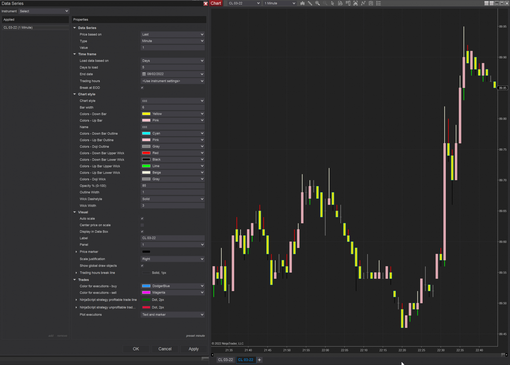Viewport: 510px width, 365px height.
Task: Open the Data Box icon in the toolbar
Action: pos(340,3)
